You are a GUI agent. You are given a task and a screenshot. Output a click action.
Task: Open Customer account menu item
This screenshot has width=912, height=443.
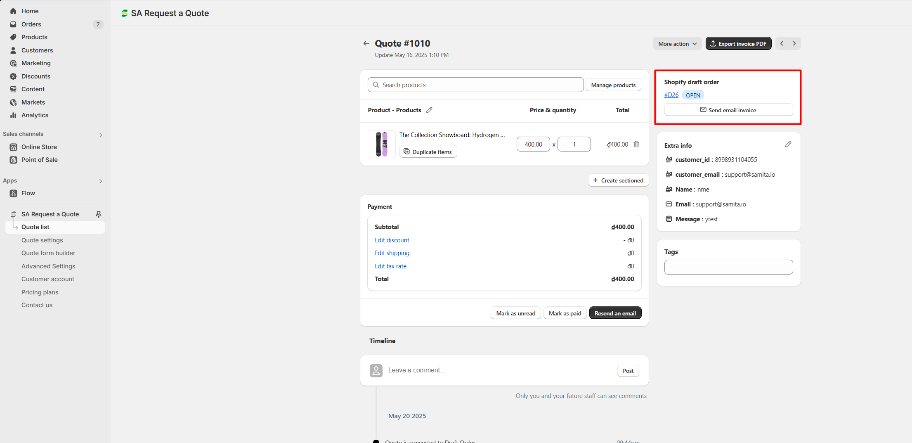(x=48, y=279)
